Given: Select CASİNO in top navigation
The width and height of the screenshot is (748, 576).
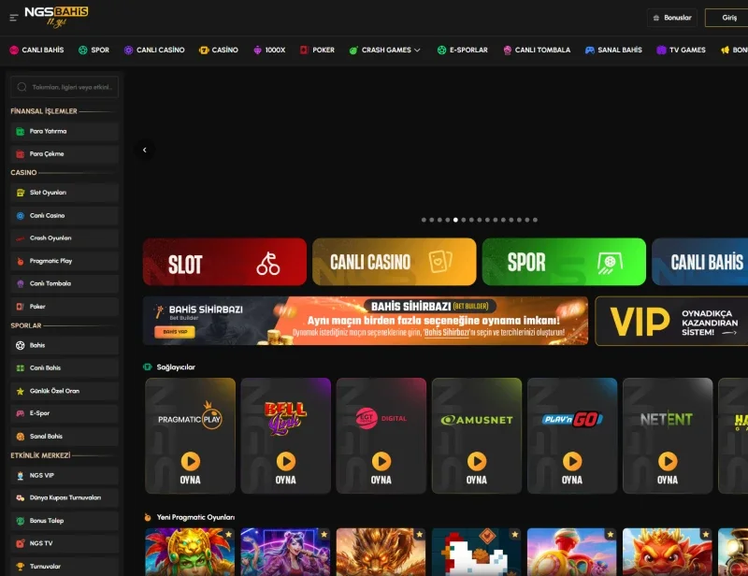Looking at the screenshot, I should coord(219,50).
